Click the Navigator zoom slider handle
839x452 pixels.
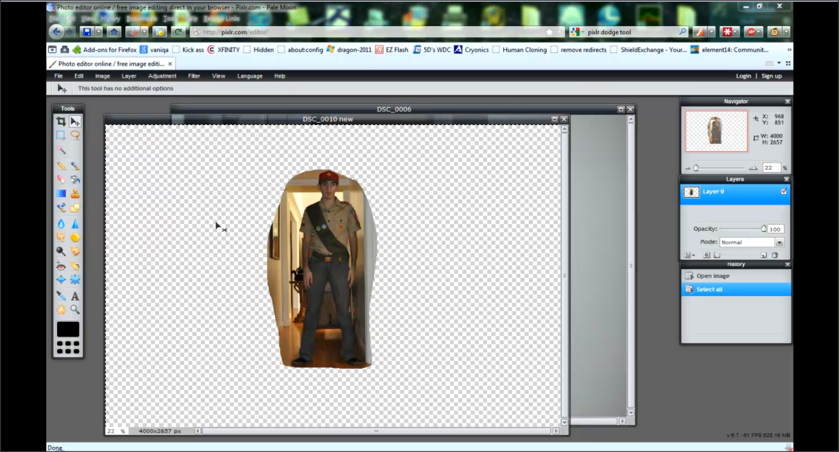pos(696,168)
